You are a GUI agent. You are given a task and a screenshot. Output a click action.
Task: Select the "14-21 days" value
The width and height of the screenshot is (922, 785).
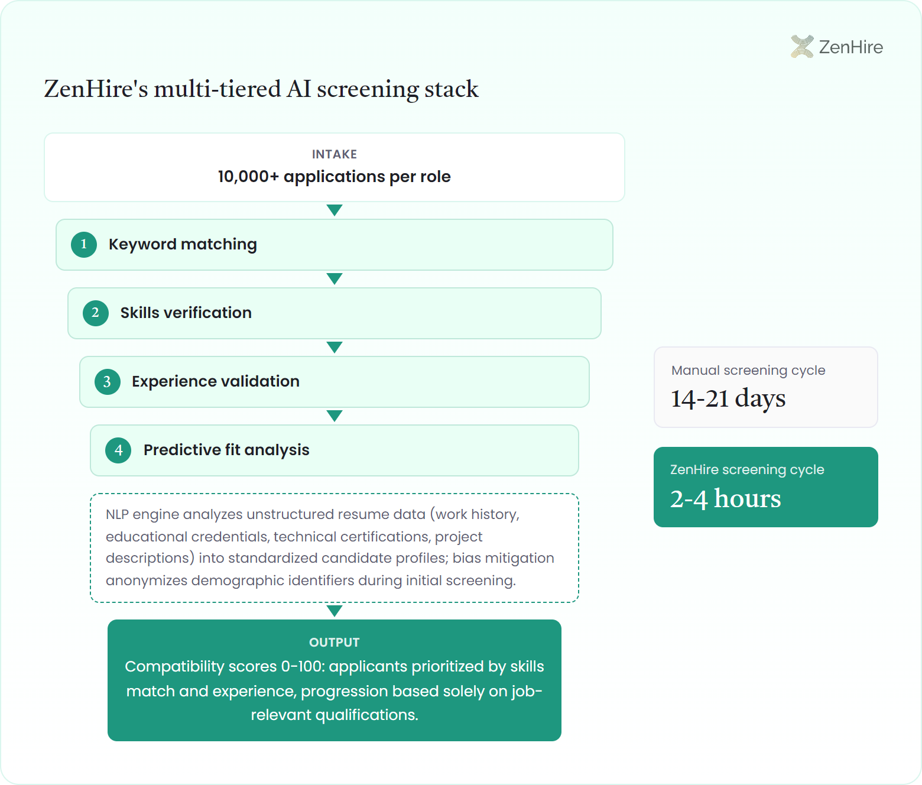pos(728,398)
